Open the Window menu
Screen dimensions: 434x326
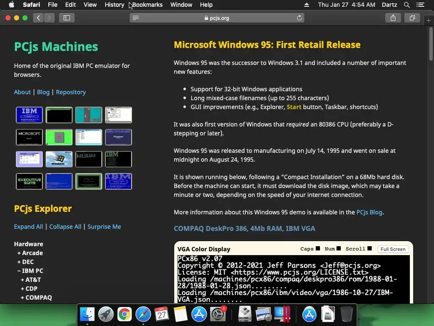tap(181, 5)
